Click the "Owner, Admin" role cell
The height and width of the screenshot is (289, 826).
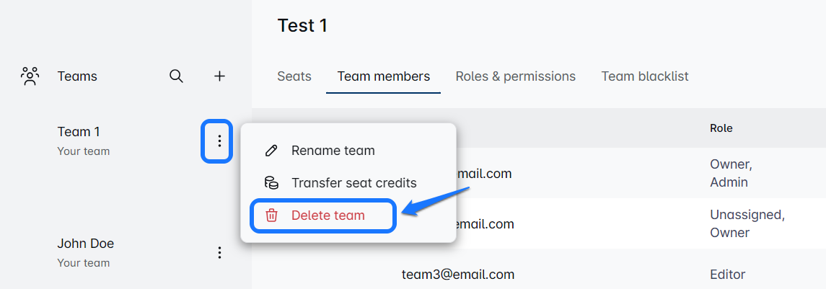coord(729,173)
